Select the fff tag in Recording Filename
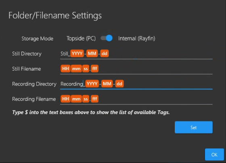 [94, 99]
